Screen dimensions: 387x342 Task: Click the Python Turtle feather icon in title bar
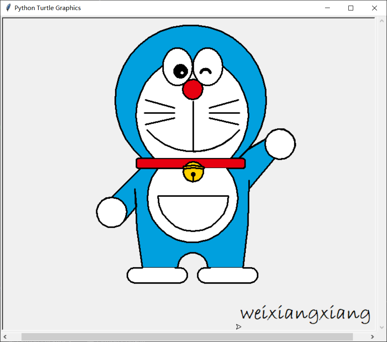(x=8, y=8)
